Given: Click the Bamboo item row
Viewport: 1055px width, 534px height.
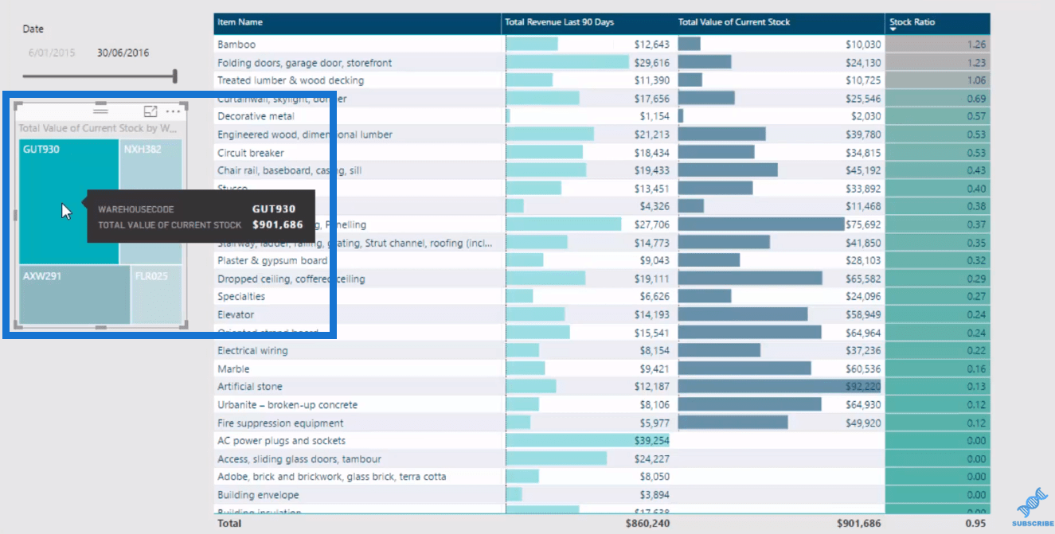Looking at the screenshot, I should point(602,45).
